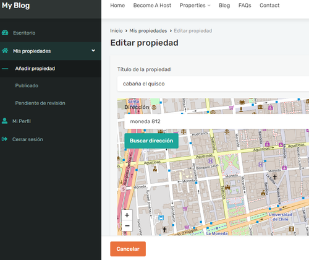Click the Mis propiedades house icon
This screenshot has width=309, height=260.
5,51
